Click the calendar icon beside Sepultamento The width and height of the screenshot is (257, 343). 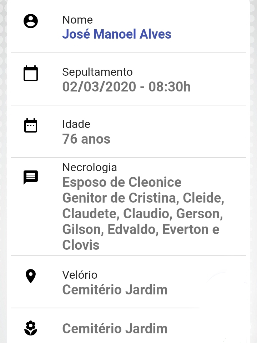[31, 73]
